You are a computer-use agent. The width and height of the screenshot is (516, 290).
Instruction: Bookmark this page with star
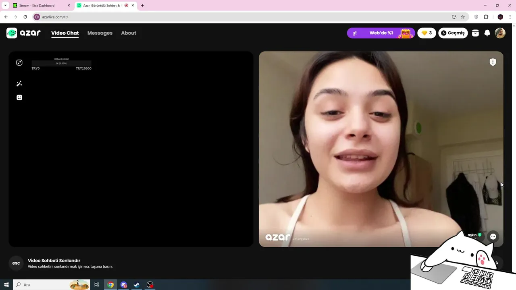(x=463, y=17)
